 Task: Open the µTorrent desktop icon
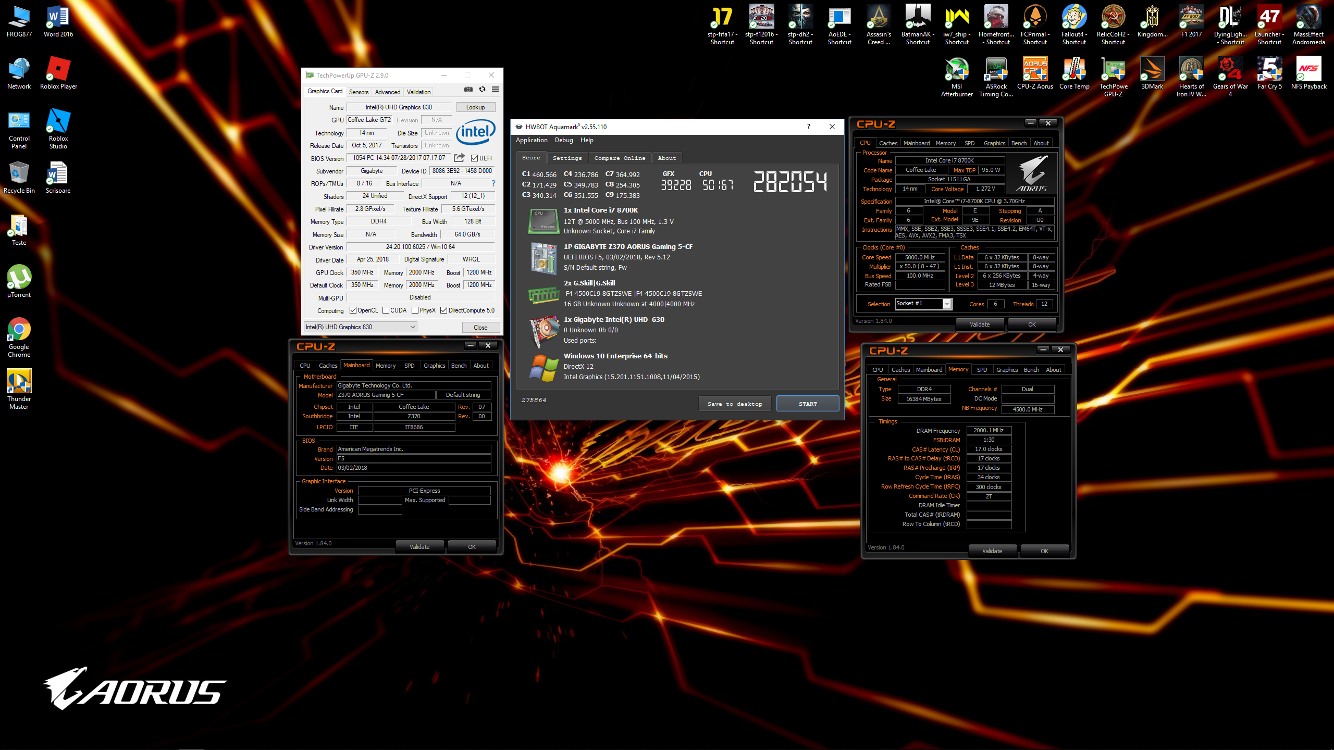pos(19,282)
